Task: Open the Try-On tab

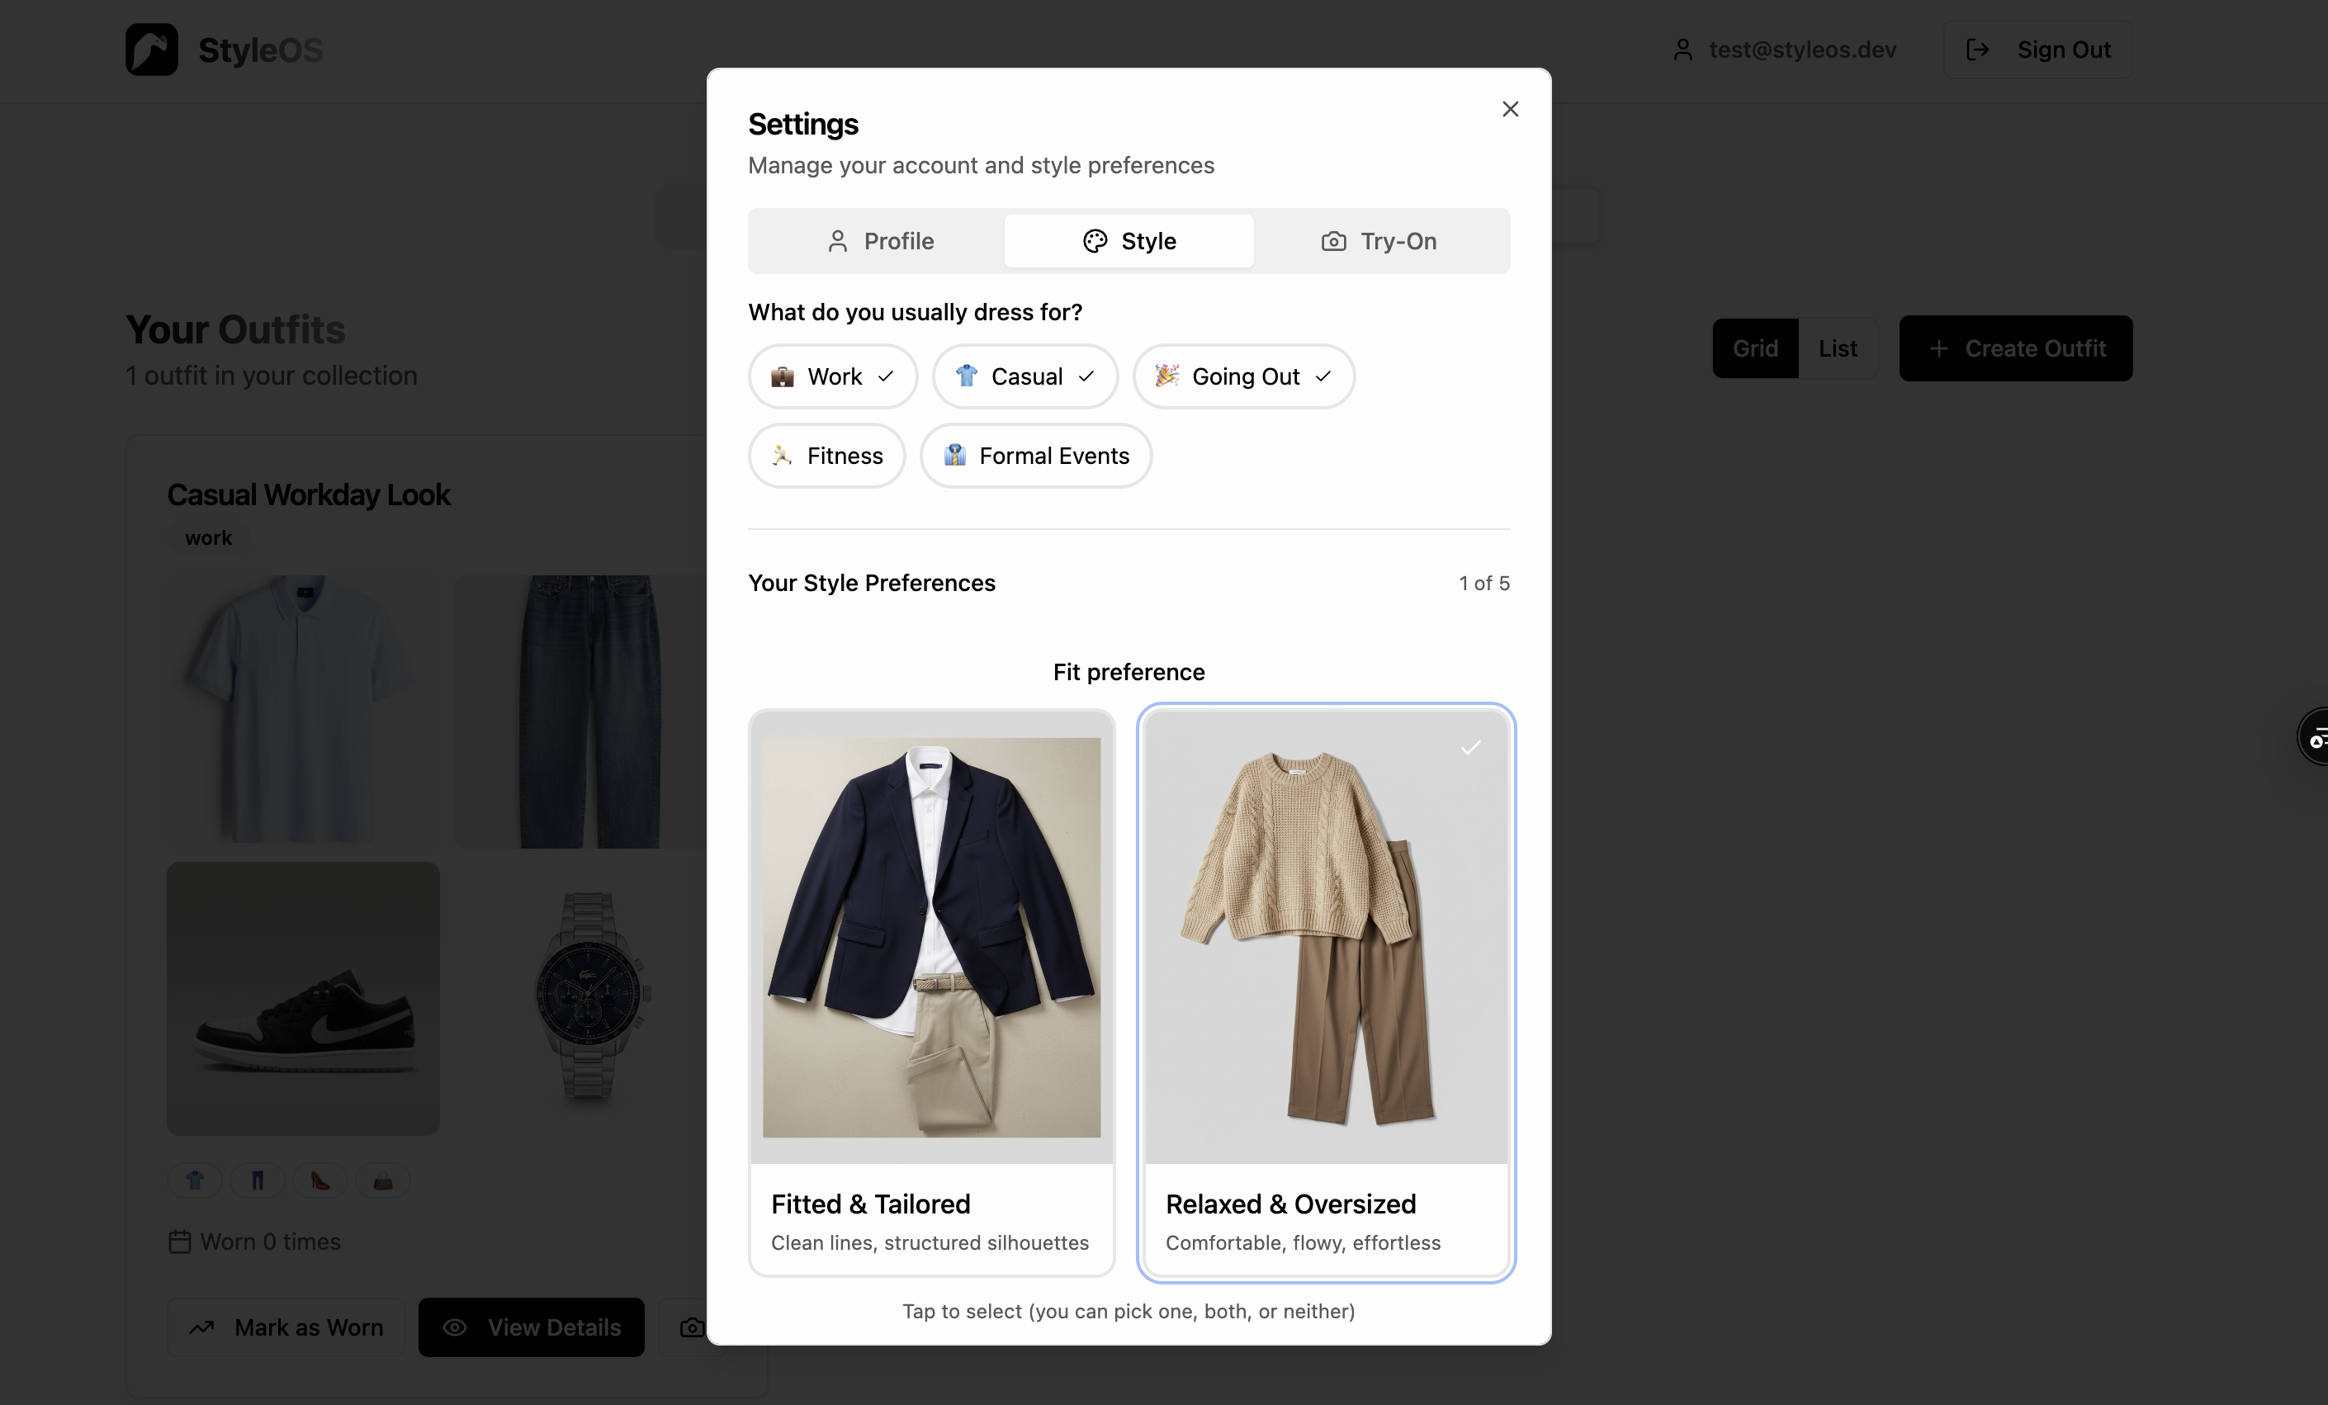Action: [x=1379, y=242]
